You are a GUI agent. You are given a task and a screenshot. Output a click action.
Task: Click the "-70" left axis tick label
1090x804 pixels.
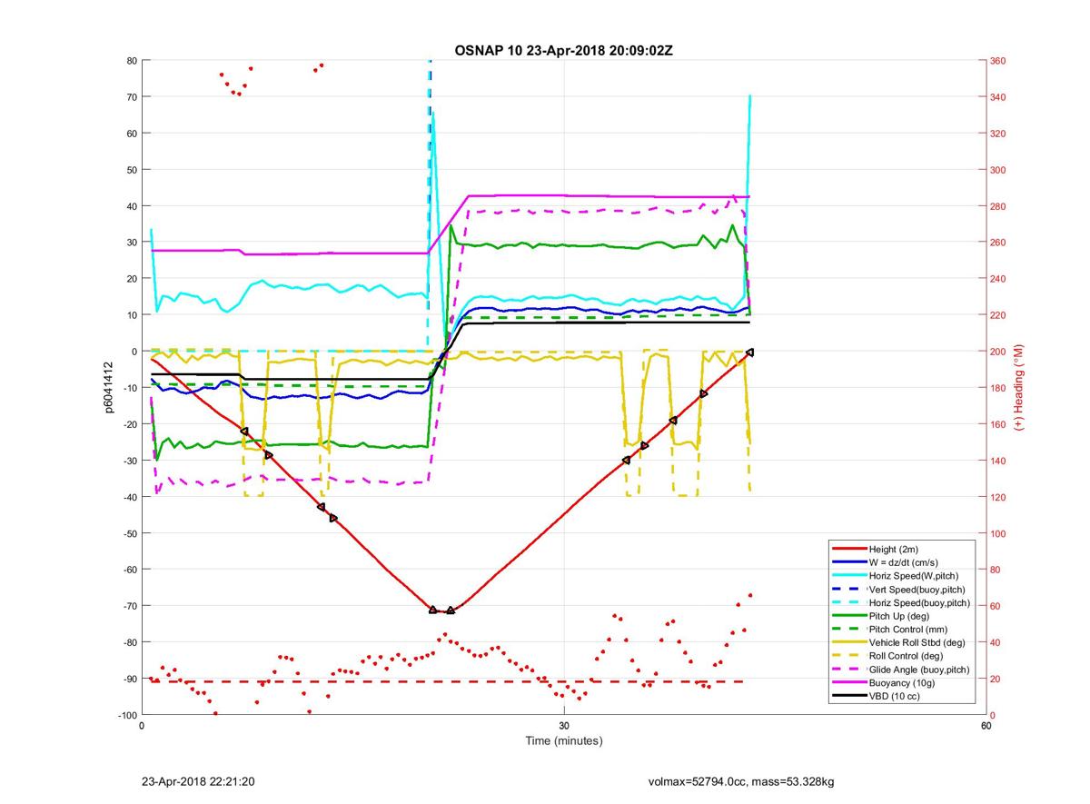coord(128,606)
